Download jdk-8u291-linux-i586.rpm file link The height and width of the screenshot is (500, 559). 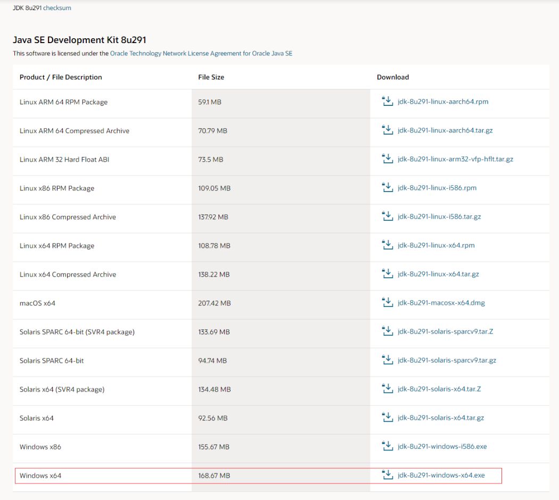(437, 188)
